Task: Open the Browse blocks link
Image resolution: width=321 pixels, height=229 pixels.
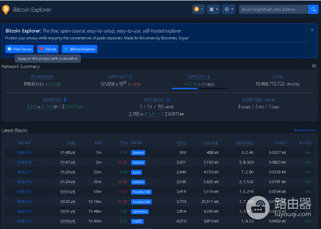Action: pos(305,130)
